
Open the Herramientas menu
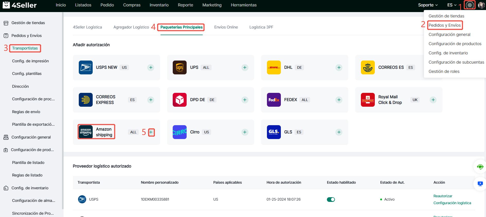coord(244,5)
